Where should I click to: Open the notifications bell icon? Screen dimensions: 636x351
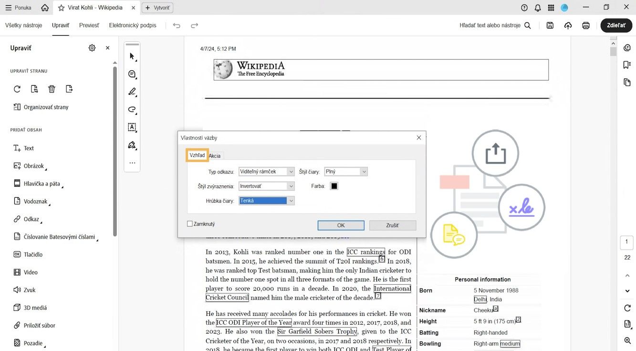pyautogui.click(x=538, y=8)
